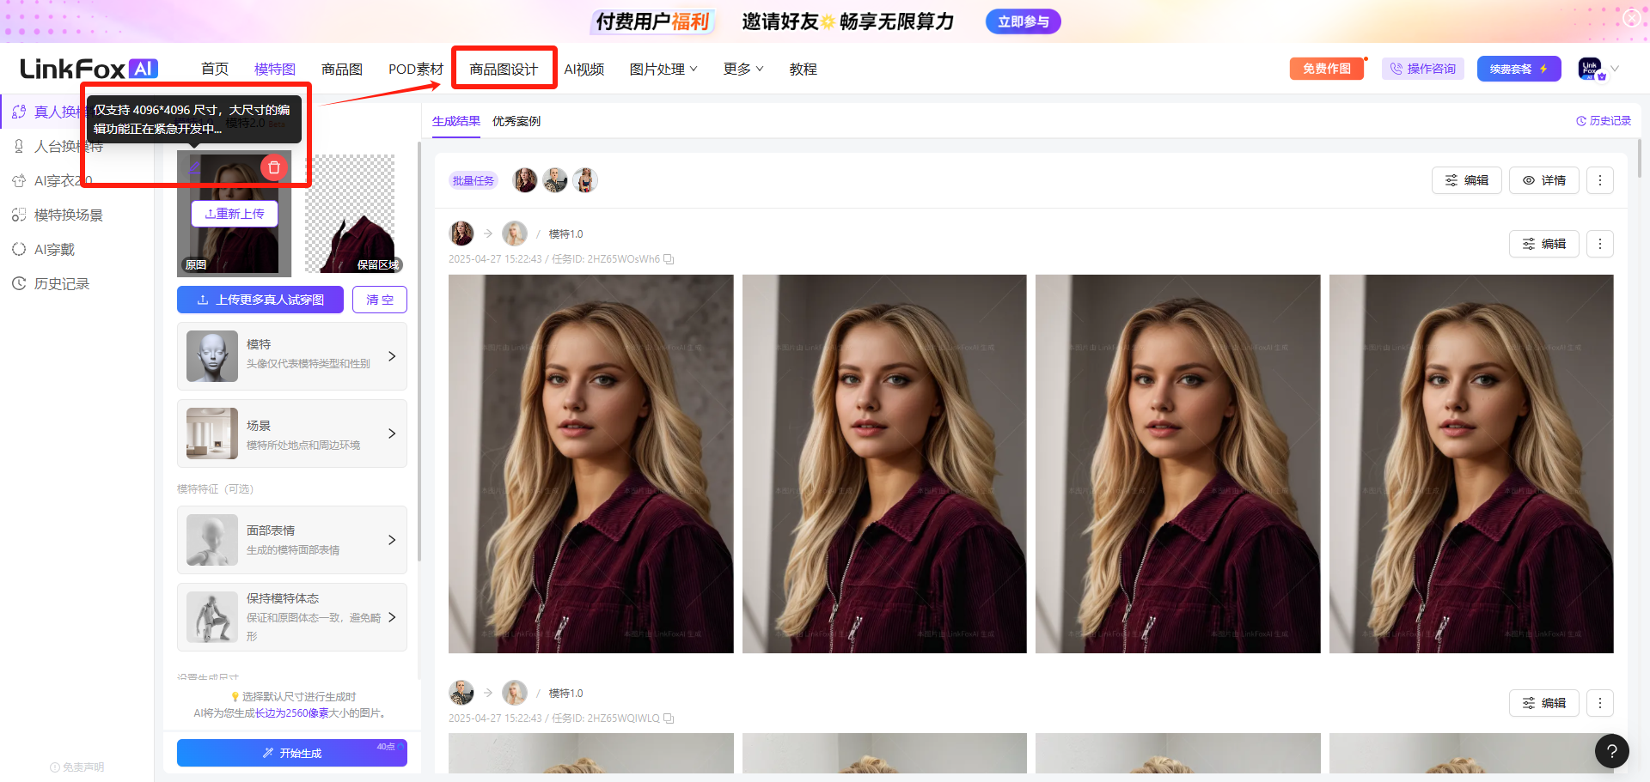Viewport: 1650px width, 782px height.
Task: Click the leopard-print avatar in 批量任务 row
Action: 555,180
